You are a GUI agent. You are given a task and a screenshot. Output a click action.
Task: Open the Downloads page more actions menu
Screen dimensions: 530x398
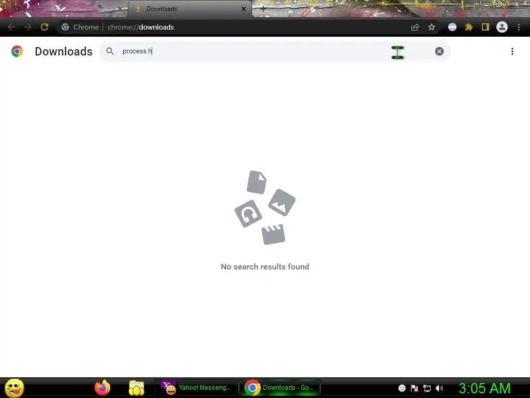point(512,51)
